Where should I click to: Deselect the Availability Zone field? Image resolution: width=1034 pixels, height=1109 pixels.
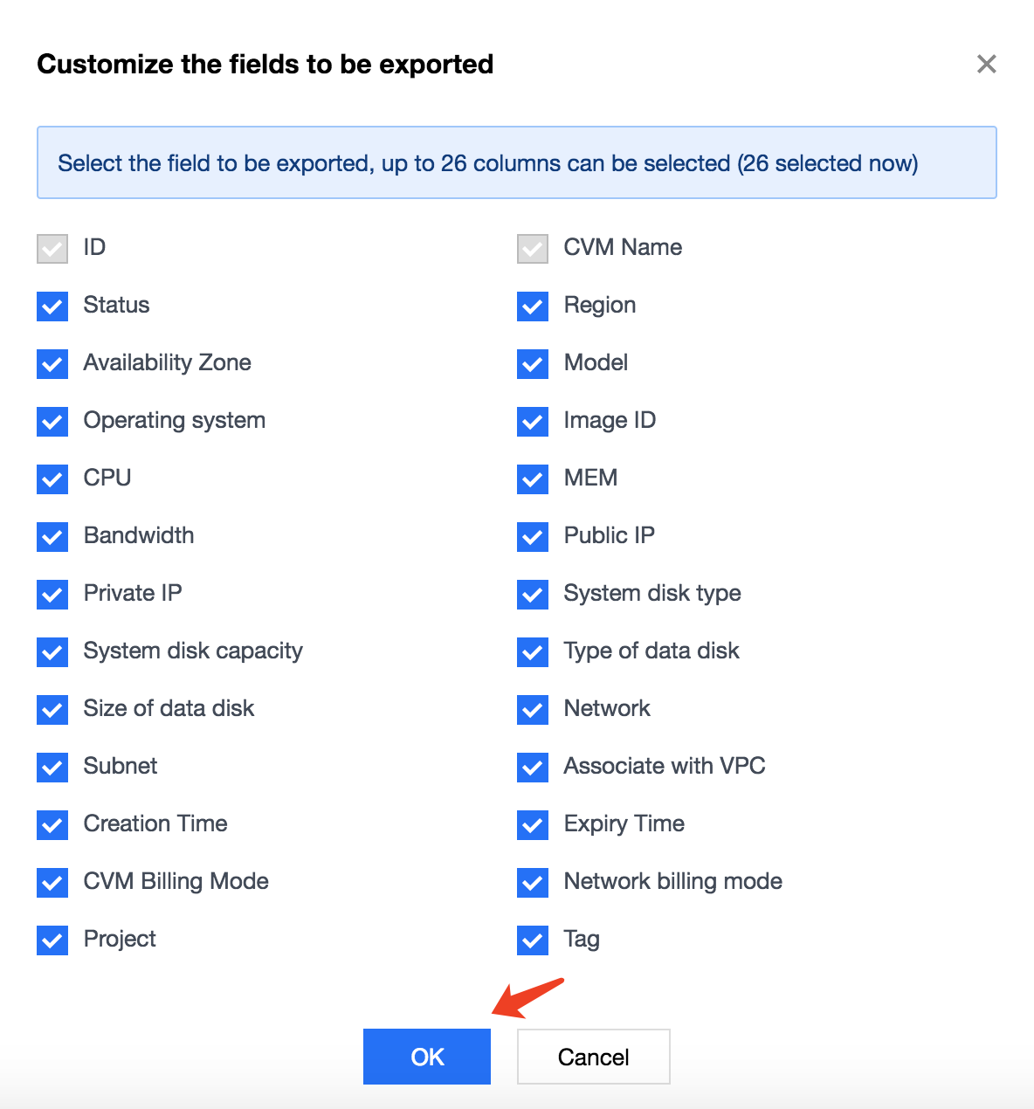[x=52, y=363]
